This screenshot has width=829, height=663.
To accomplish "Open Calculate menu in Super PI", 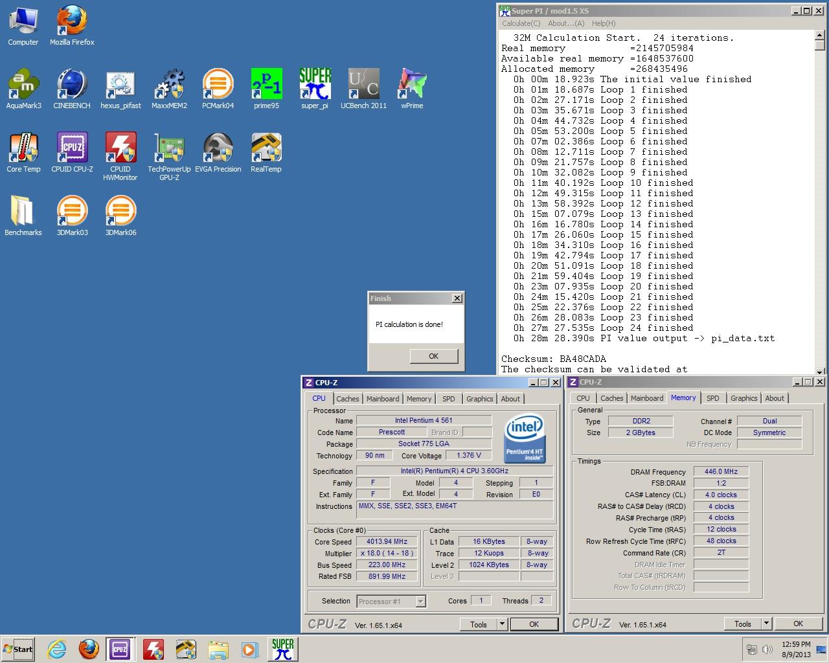I will 521,23.
